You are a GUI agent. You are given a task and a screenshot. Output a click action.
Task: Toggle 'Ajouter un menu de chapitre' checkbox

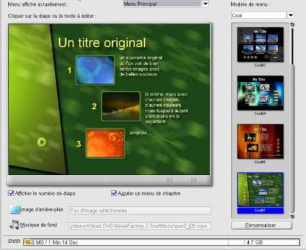pos(114,193)
